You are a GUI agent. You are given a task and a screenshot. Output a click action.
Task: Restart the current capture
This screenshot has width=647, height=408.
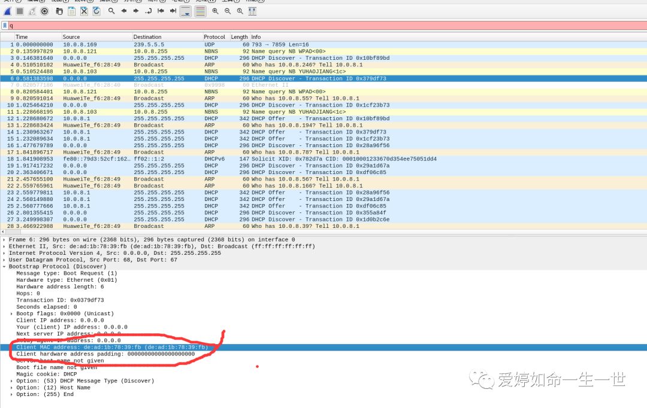[32, 11]
